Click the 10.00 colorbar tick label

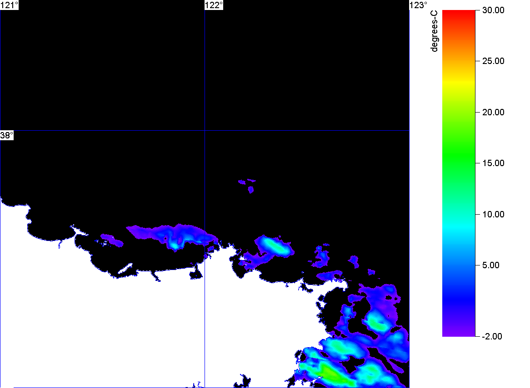pos(493,214)
